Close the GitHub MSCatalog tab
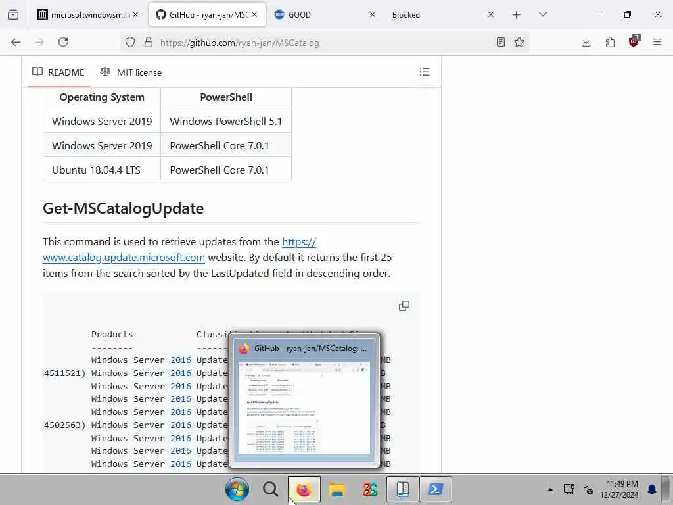The width and height of the screenshot is (673, 505). click(x=254, y=14)
